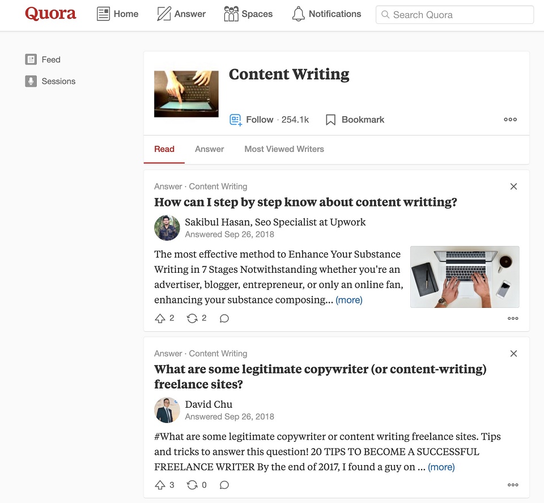
Task: Click the upvote count 3 on David's answer
Action: pos(172,485)
